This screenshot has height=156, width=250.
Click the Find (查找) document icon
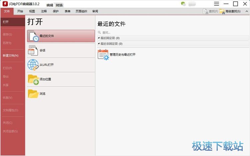pyautogui.click(x=205, y=11)
